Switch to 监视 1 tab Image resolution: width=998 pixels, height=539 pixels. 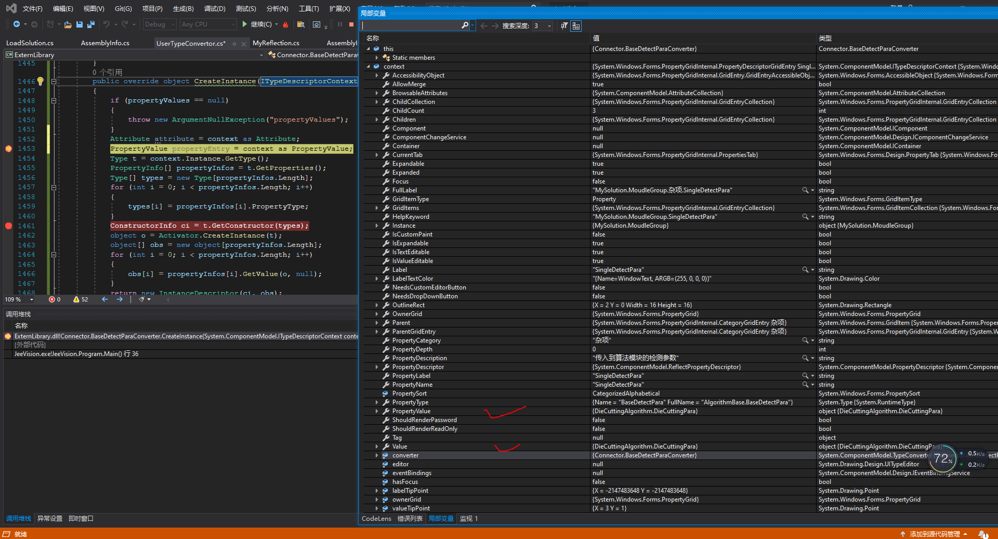(469, 519)
